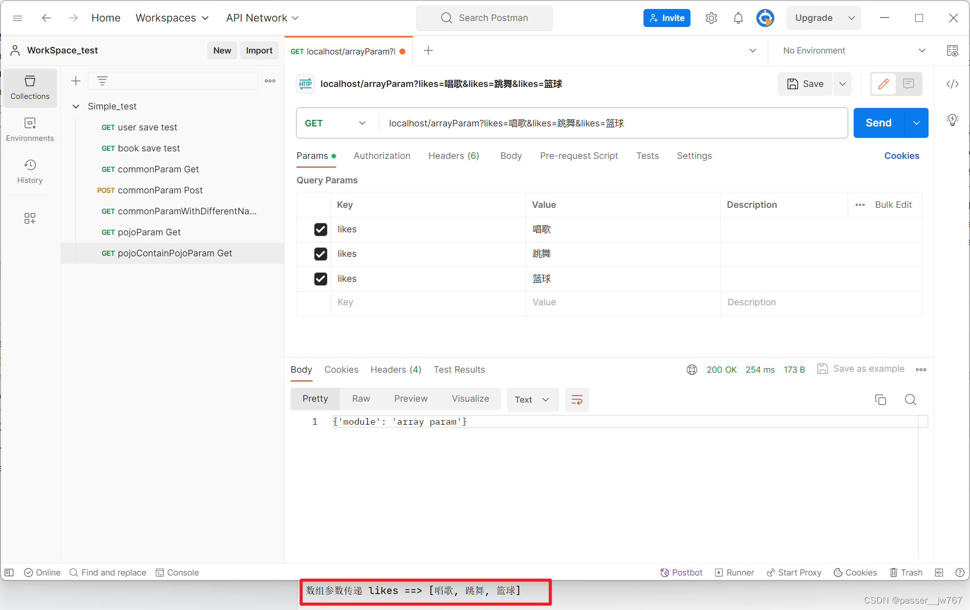Open collections more options dots
Screen dimensions: 970x610
tap(270, 81)
